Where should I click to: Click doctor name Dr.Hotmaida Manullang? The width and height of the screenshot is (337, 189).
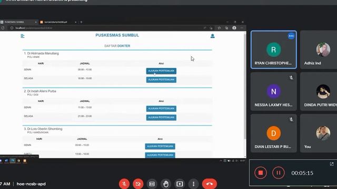(43, 54)
